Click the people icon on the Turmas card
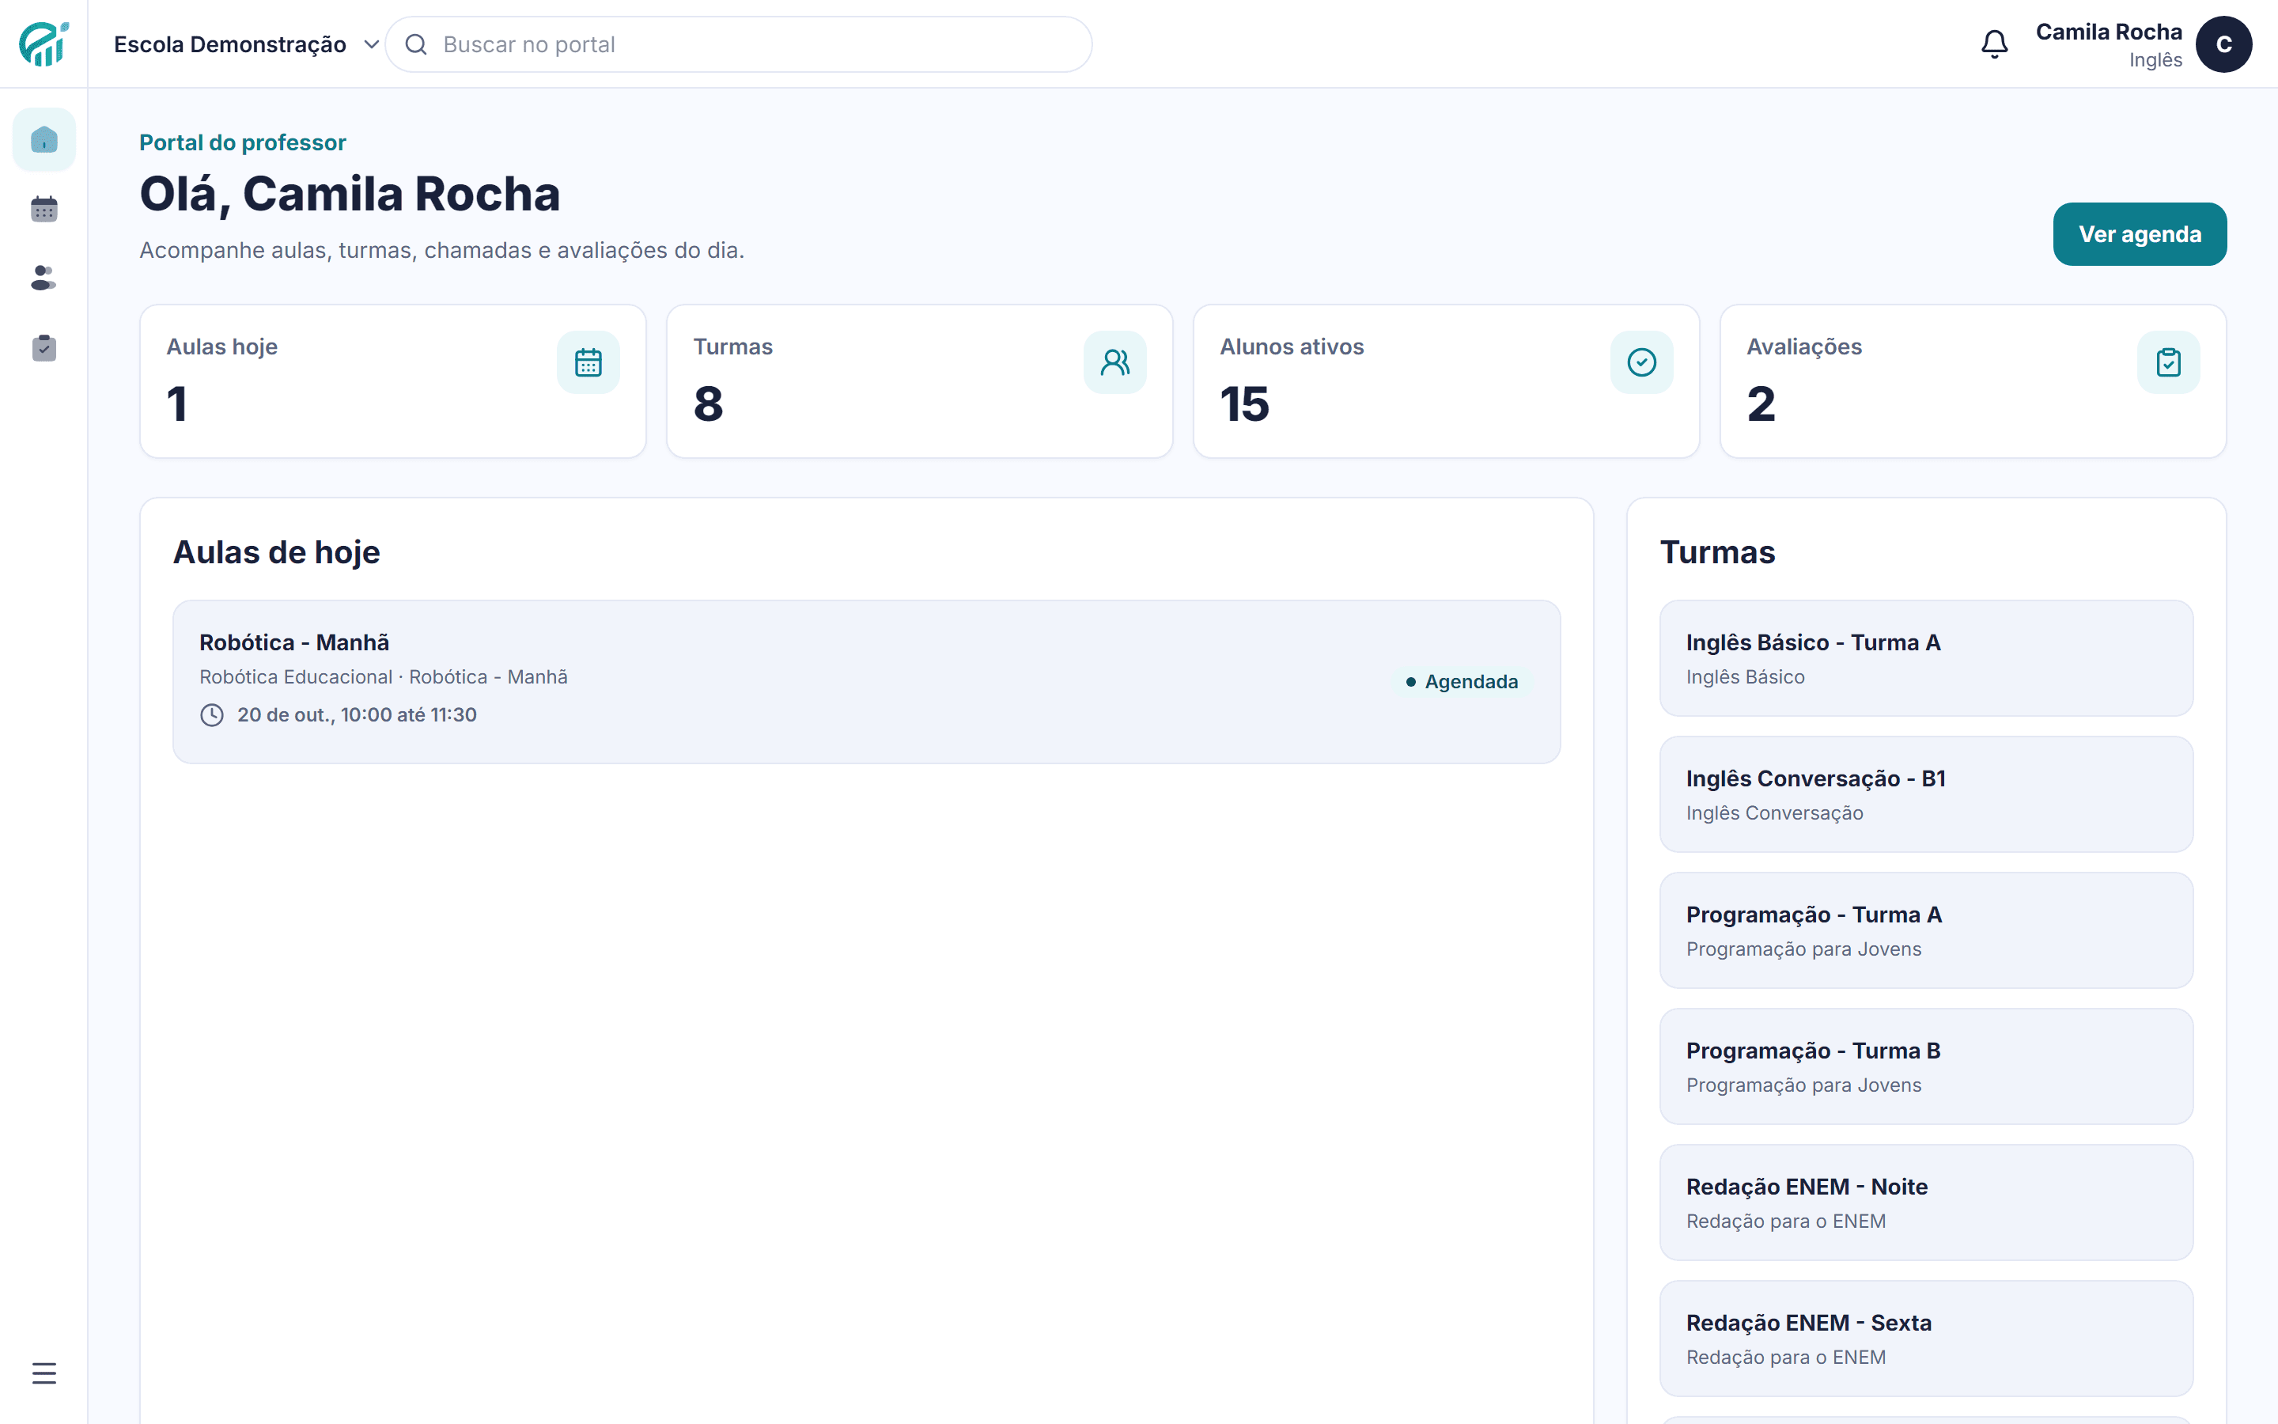 (1115, 362)
